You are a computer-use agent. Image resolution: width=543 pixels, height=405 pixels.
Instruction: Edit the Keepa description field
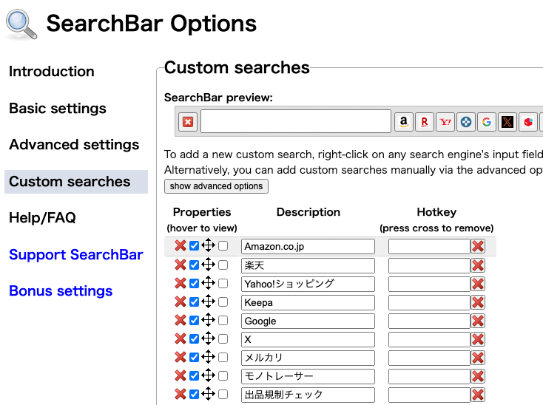pos(308,302)
